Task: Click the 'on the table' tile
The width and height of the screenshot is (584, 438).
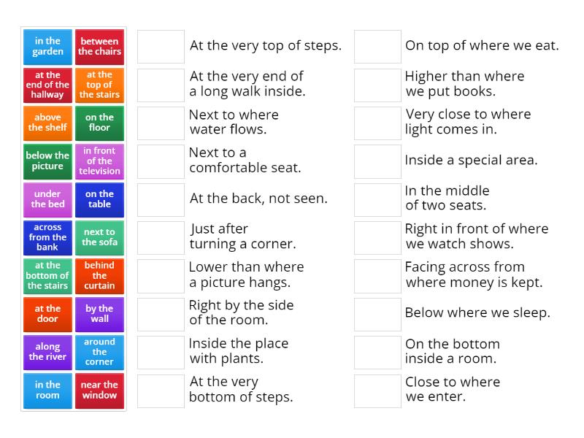Action: click(x=100, y=199)
